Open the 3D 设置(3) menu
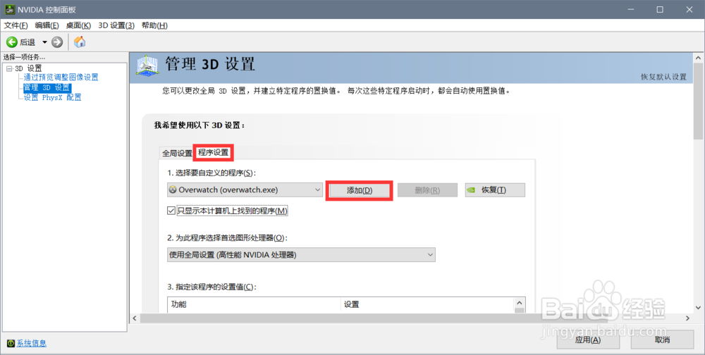The height and width of the screenshot is (355, 705). pos(116,25)
